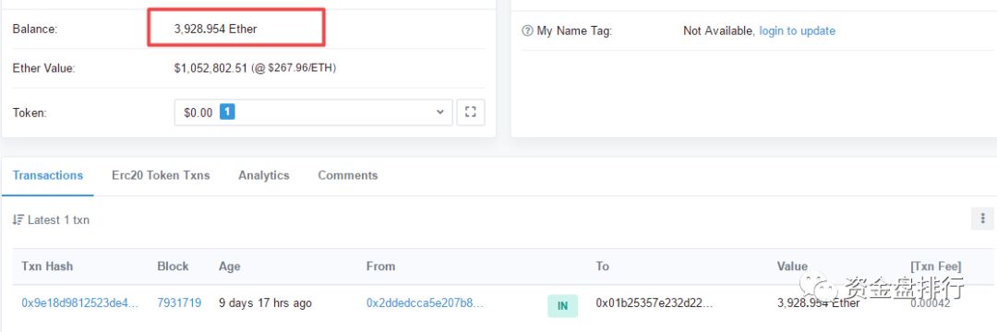The height and width of the screenshot is (332, 997).
Task: Click the 9 days 17 hrs ago cell
Action: coord(265,302)
